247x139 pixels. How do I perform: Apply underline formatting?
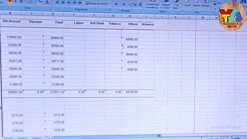pyautogui.click(x=20, y=2)
